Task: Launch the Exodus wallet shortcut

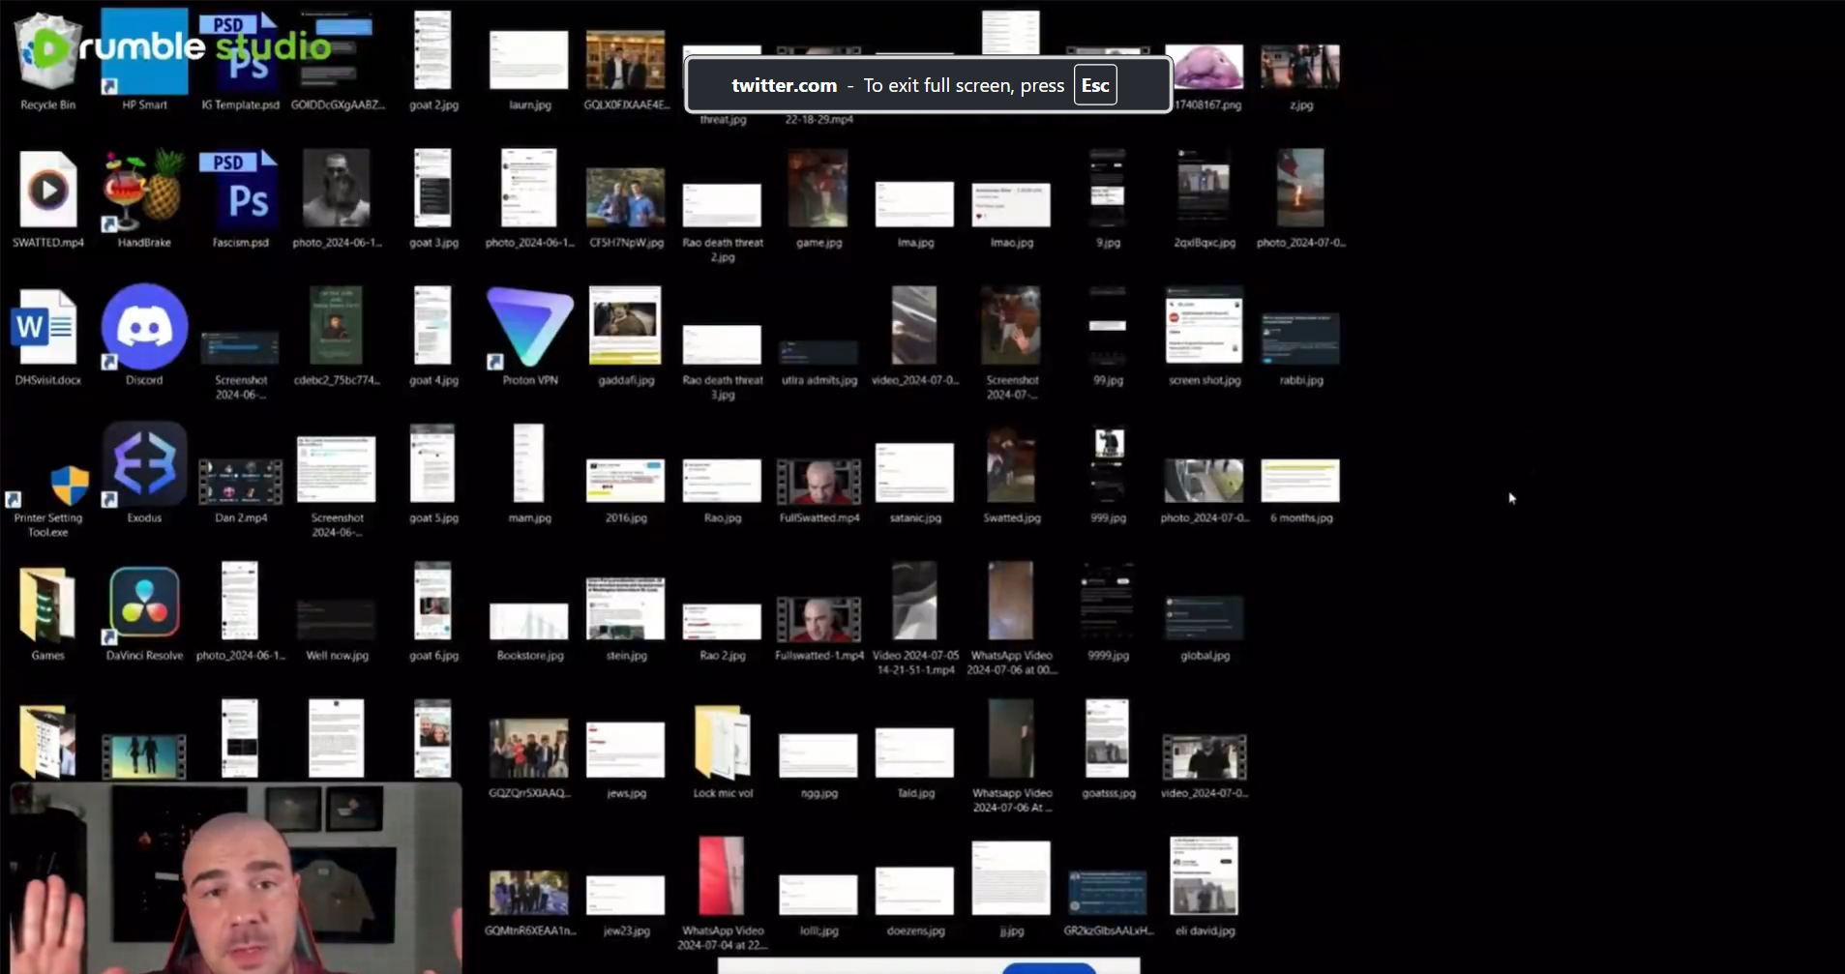Action: coord(144,474)
